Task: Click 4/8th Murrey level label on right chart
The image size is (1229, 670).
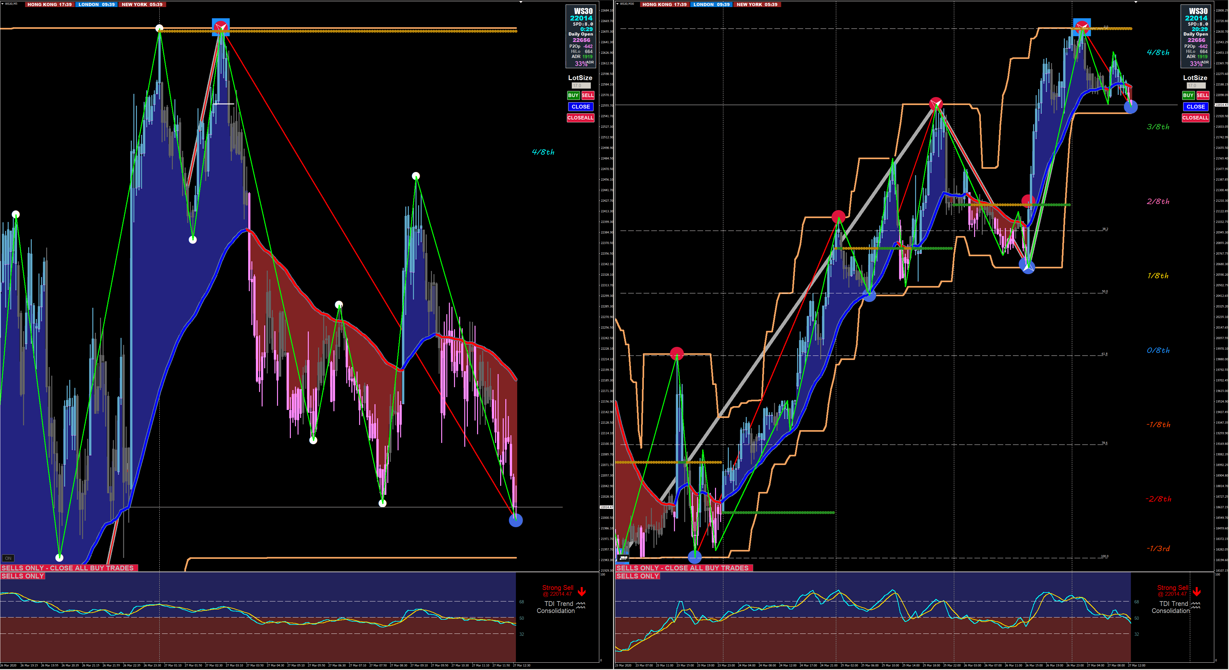Action: 1158,53
